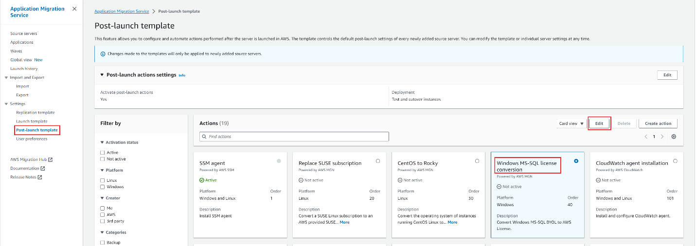Close the Application Migration Service sidebar

(74, 9)
